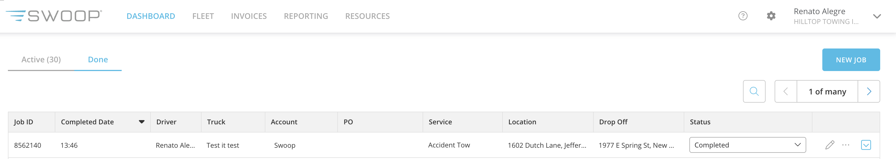The height and width of the screenshot is (159, 896).
Task: Open more options ellipsis for job
Action: point(845,145)
